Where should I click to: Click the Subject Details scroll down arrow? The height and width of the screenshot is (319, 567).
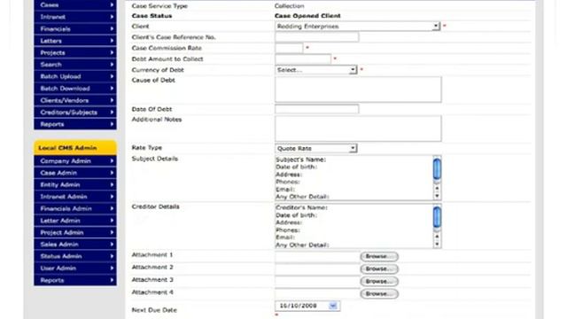click(x=437, y=196)
